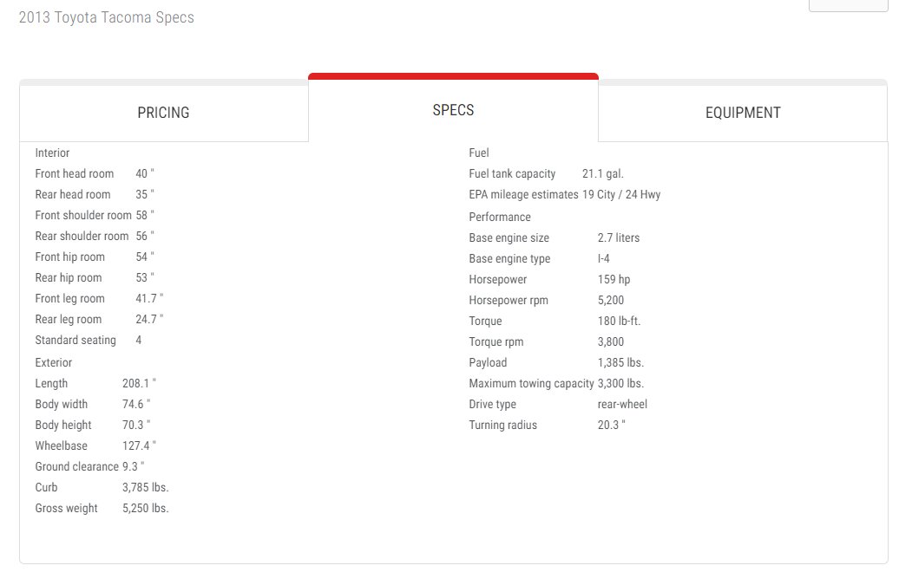
Task: Click the Interior section heading
Action: click(x=52, y=153)
